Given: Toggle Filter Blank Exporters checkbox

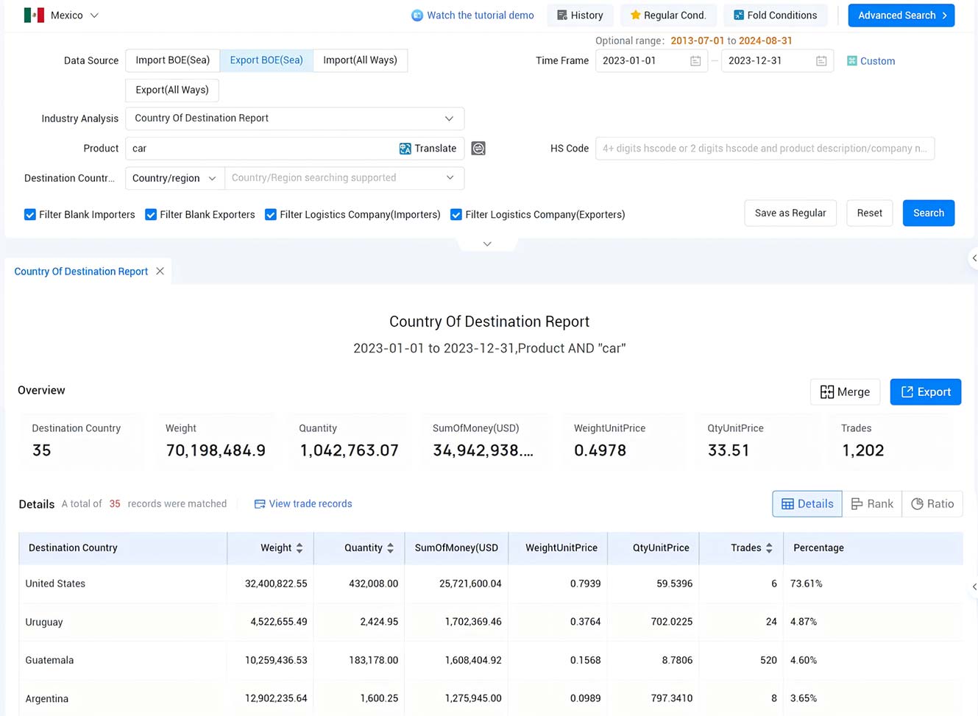Looking at the screenshot, I should pyautogui.click(x=151, y=215).
